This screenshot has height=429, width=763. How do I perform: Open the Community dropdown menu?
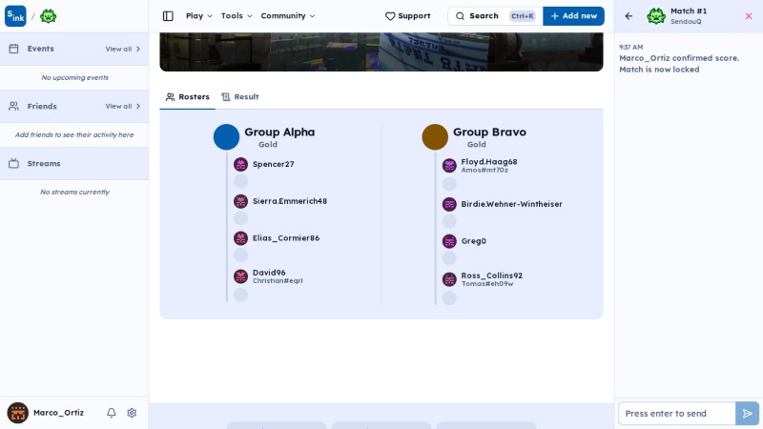coord(288,16)
